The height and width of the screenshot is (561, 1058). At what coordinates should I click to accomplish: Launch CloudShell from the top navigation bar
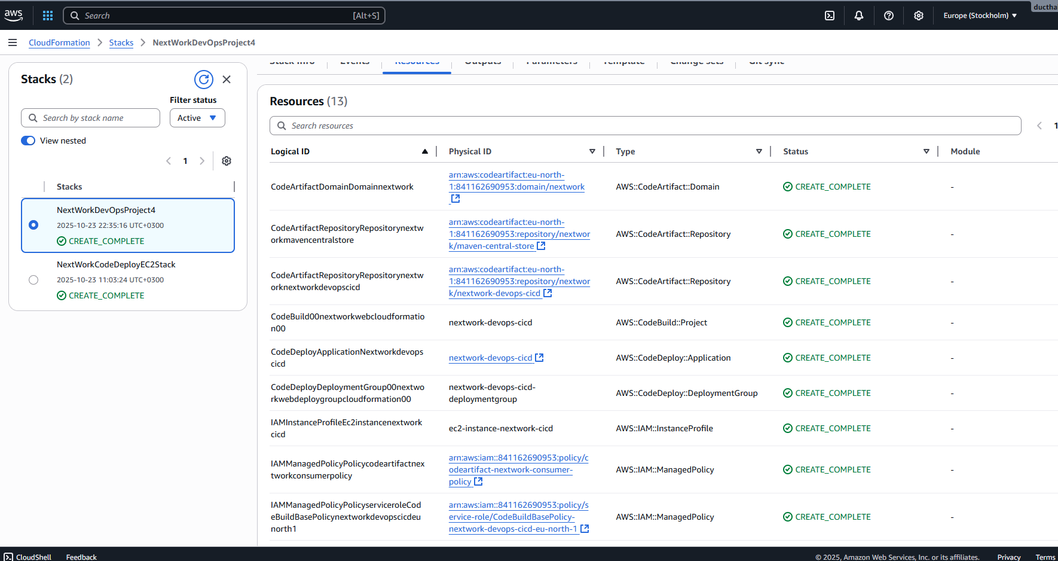click(829, 16)
